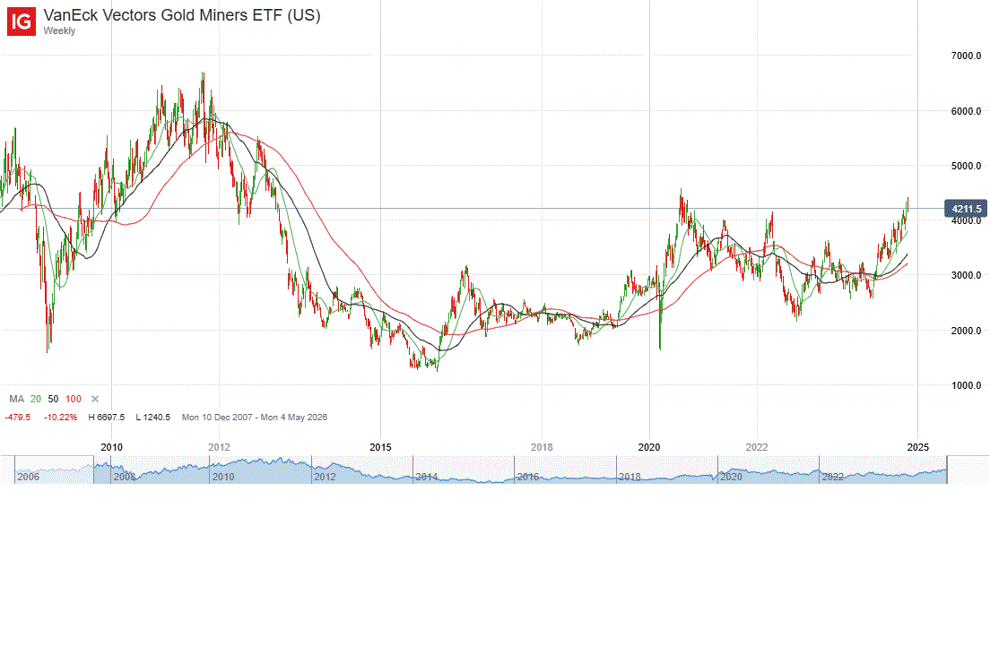The width and height of the screenshot is (990, 655).
Task: Click the 2010 time axis label
Action: click(x=112, y=447)
